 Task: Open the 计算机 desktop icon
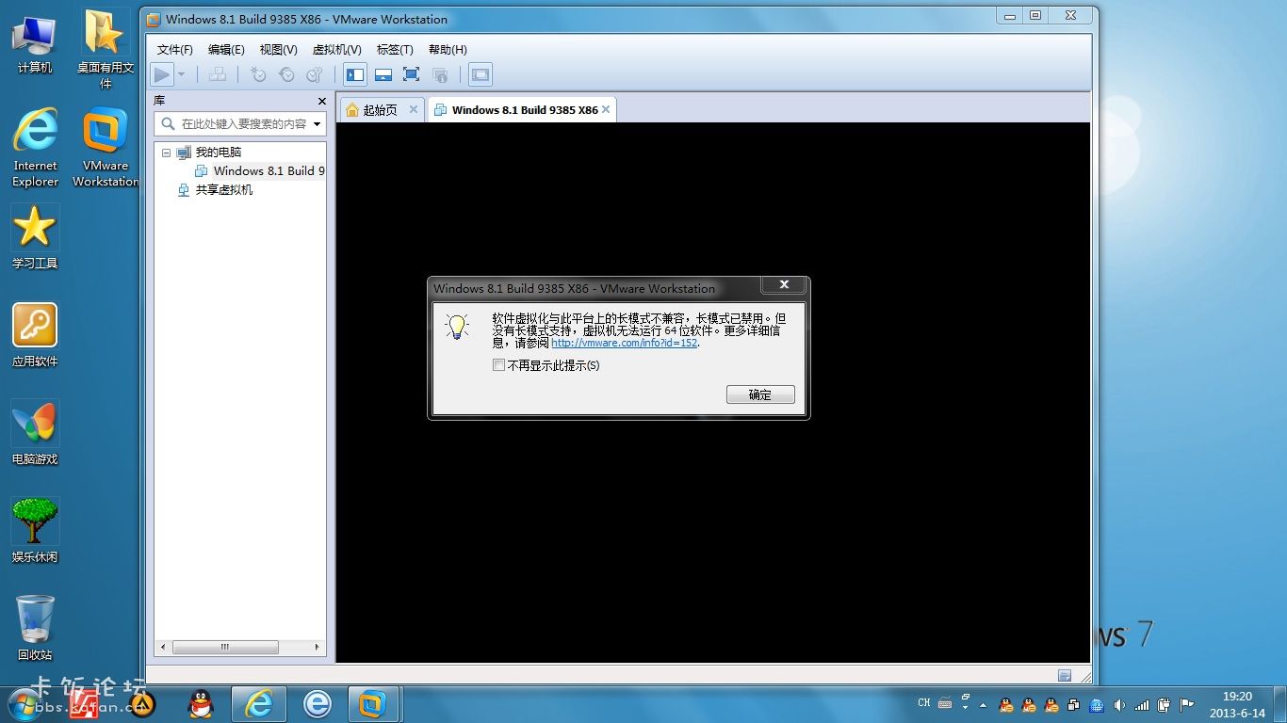coord(34,43)
